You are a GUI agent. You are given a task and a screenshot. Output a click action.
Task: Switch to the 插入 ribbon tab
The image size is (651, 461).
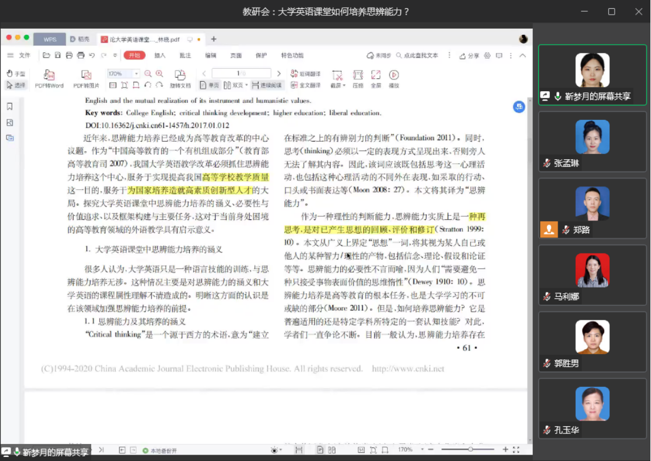tap(160, 55)
